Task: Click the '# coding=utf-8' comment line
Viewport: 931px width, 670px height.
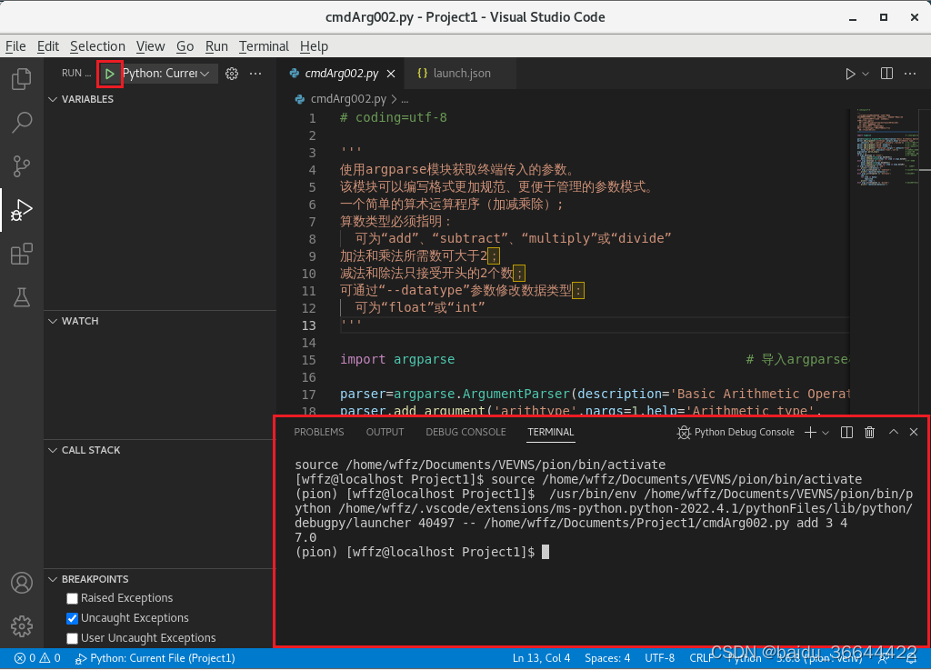Action: [393, 117]
